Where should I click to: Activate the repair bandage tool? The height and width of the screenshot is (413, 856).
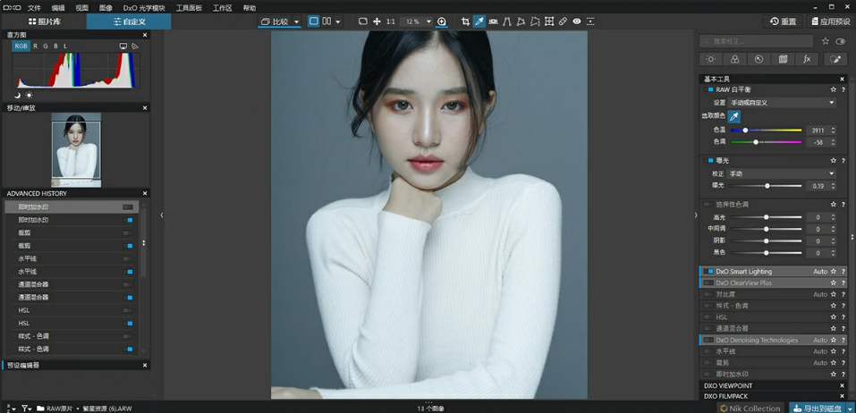[x=563, y=21]
